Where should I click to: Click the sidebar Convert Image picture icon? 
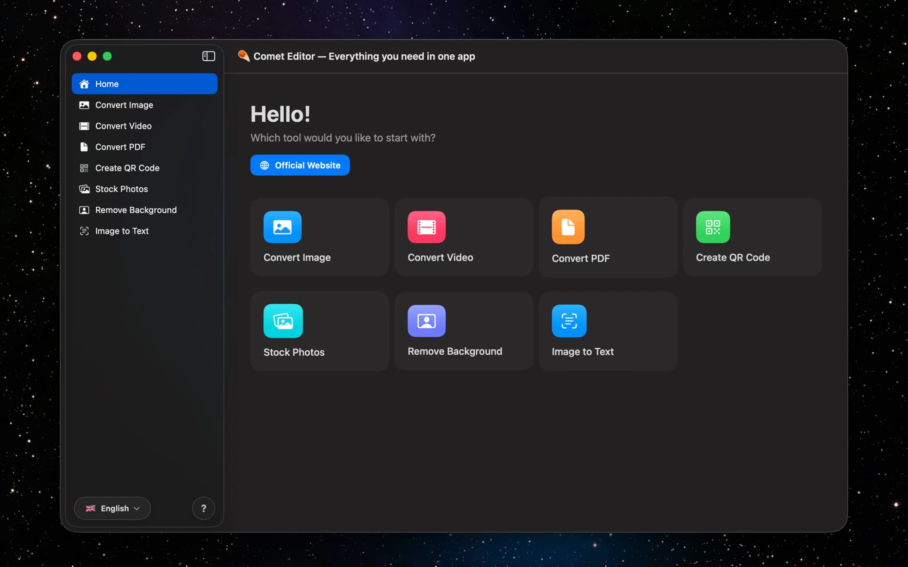84,105
